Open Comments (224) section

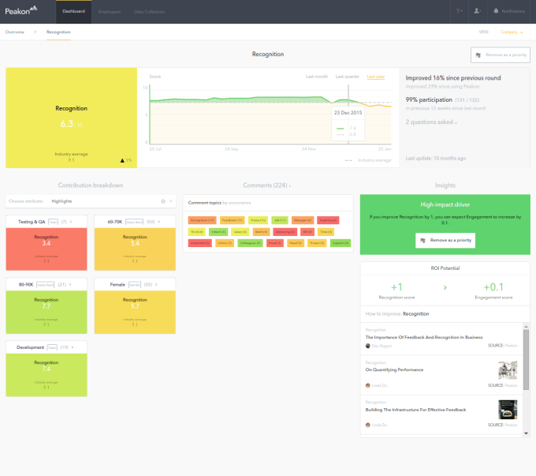[x=267, y=186]
